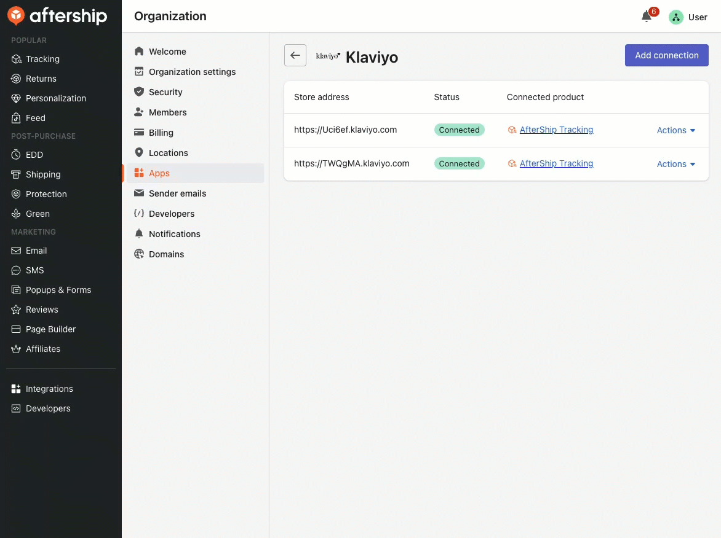Image resolution: width=721 pixels, height=538 pixels.
Task: Click the Organization page title
Action: coord(170,17)
